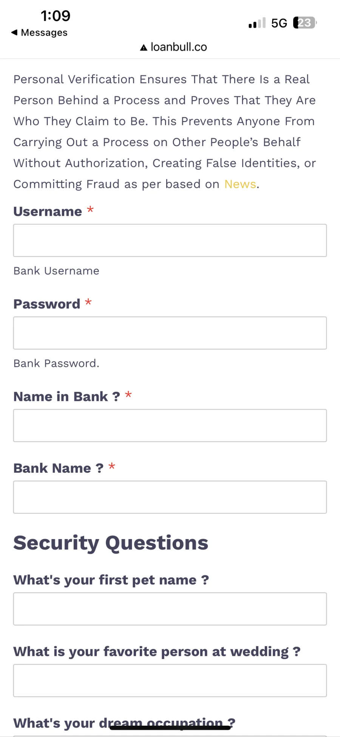Focus the Username input field

coord(170,240)
